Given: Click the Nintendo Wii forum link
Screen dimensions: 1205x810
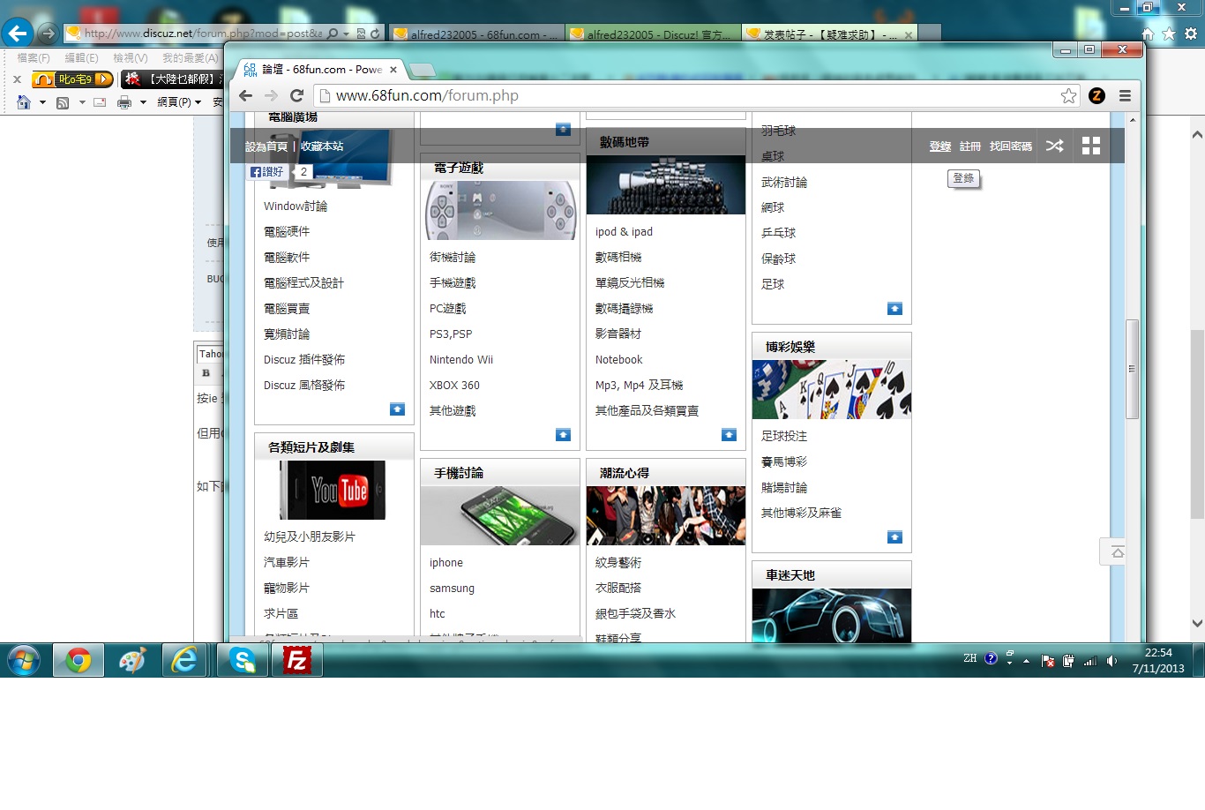Looking at the screenshot, I should [x=461, y=359].
